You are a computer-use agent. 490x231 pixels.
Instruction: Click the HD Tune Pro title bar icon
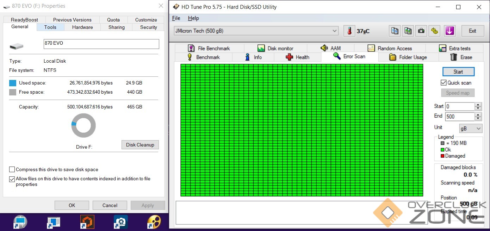[x=175, y=7]
